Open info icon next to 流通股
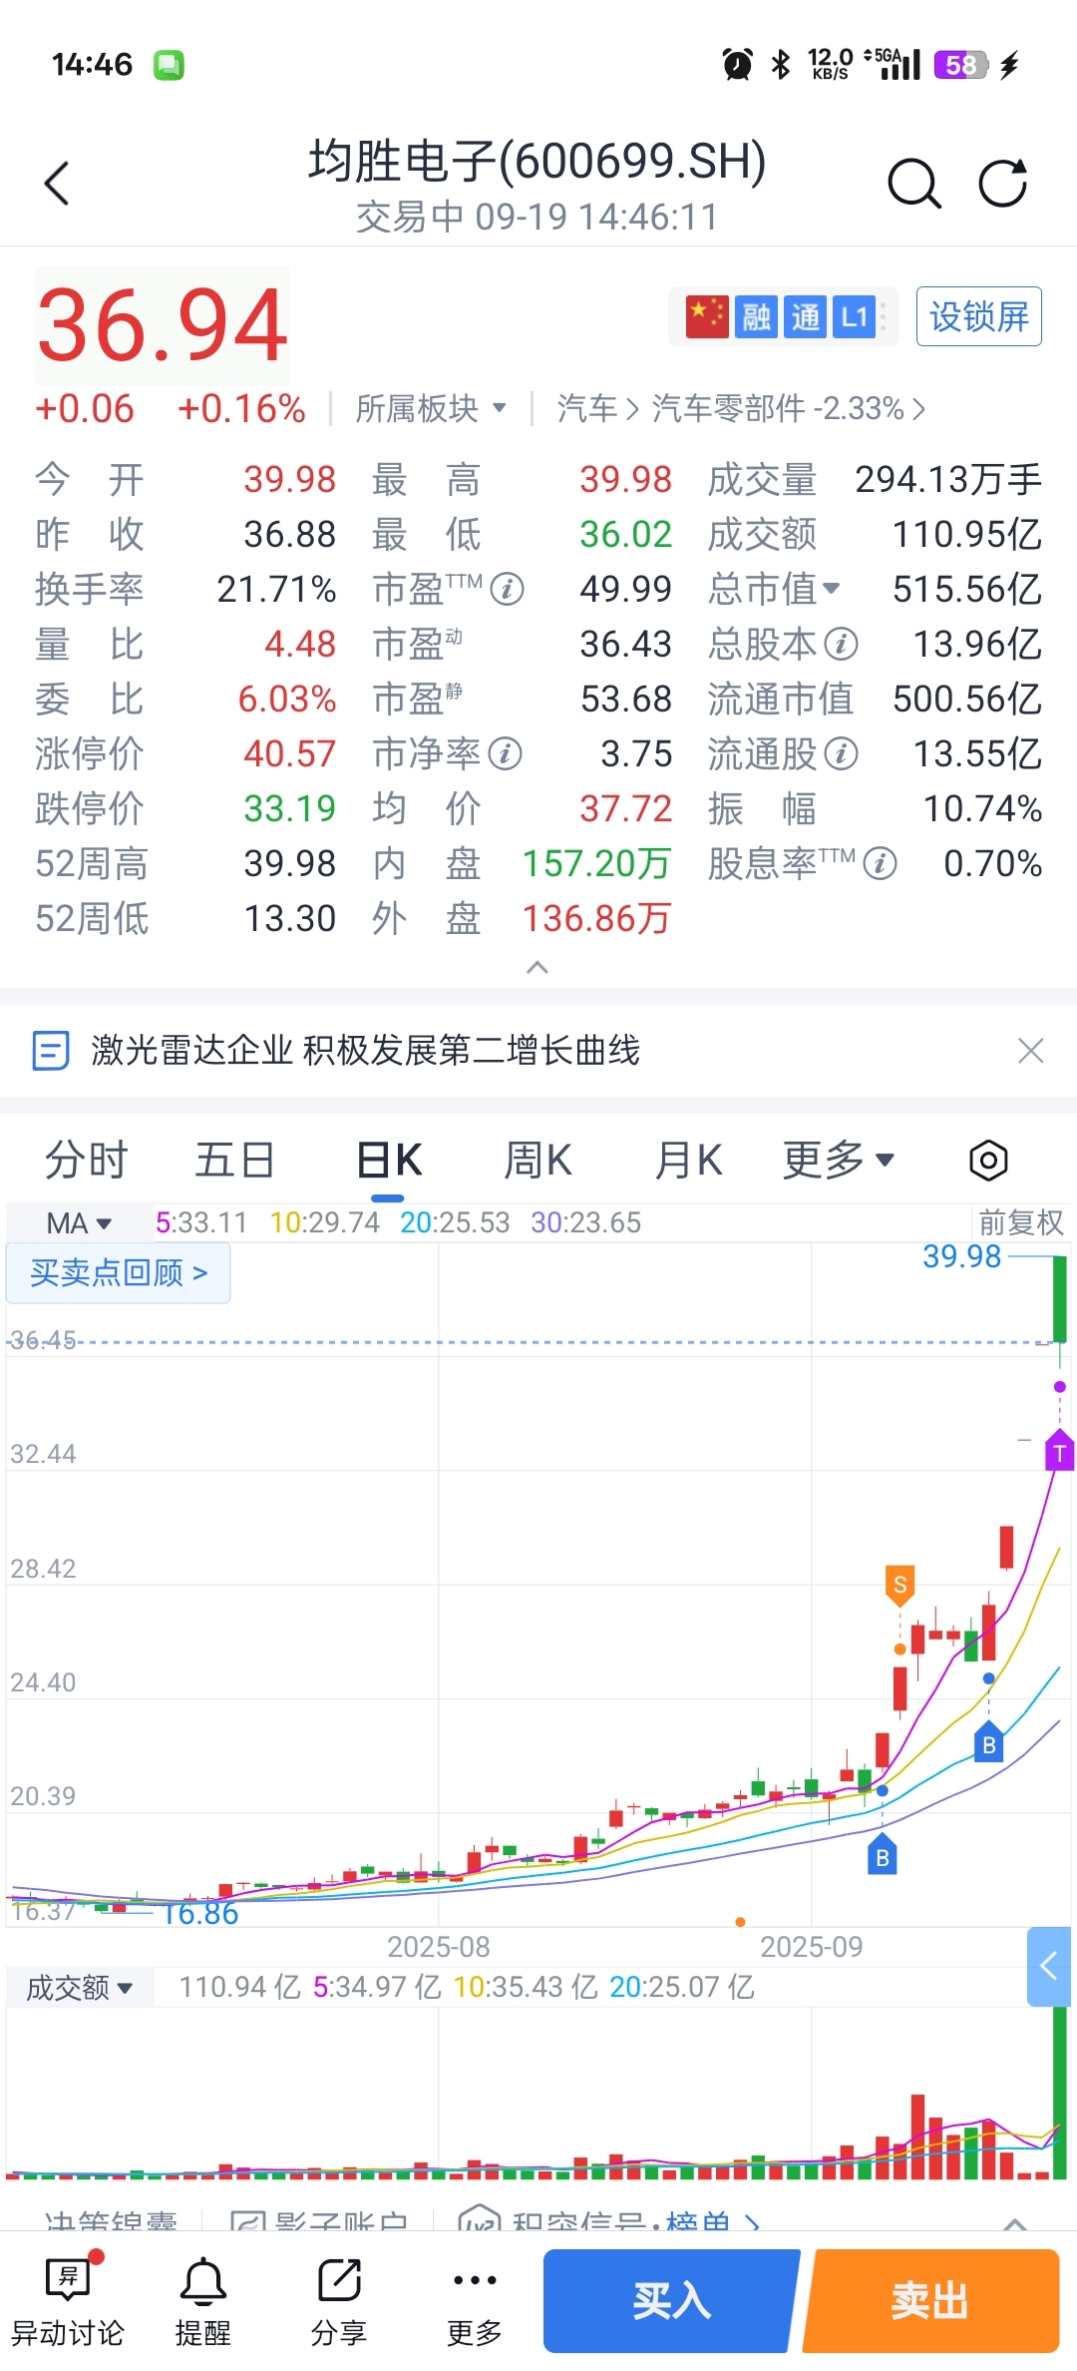 [841, 753]
